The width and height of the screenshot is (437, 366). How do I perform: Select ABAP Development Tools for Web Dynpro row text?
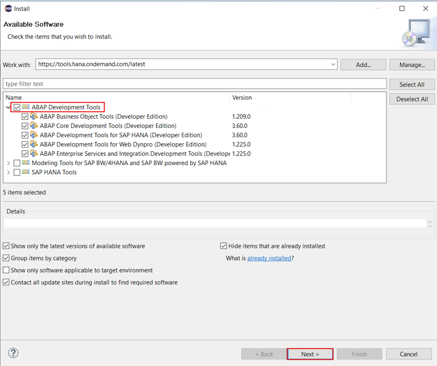pos(123,144)
